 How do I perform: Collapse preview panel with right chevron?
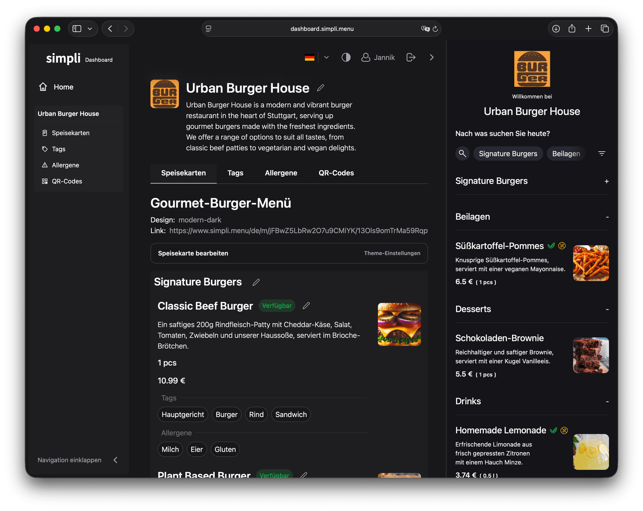432,58
